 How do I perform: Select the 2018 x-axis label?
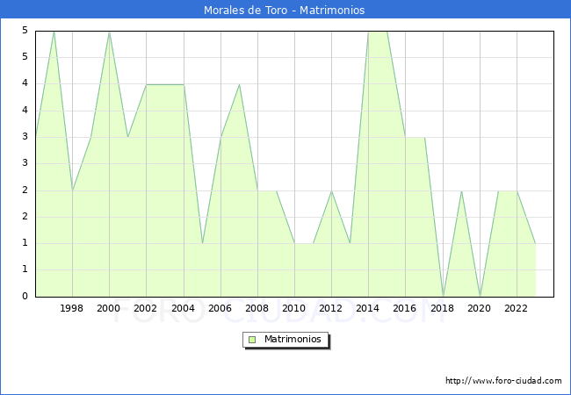442,308
